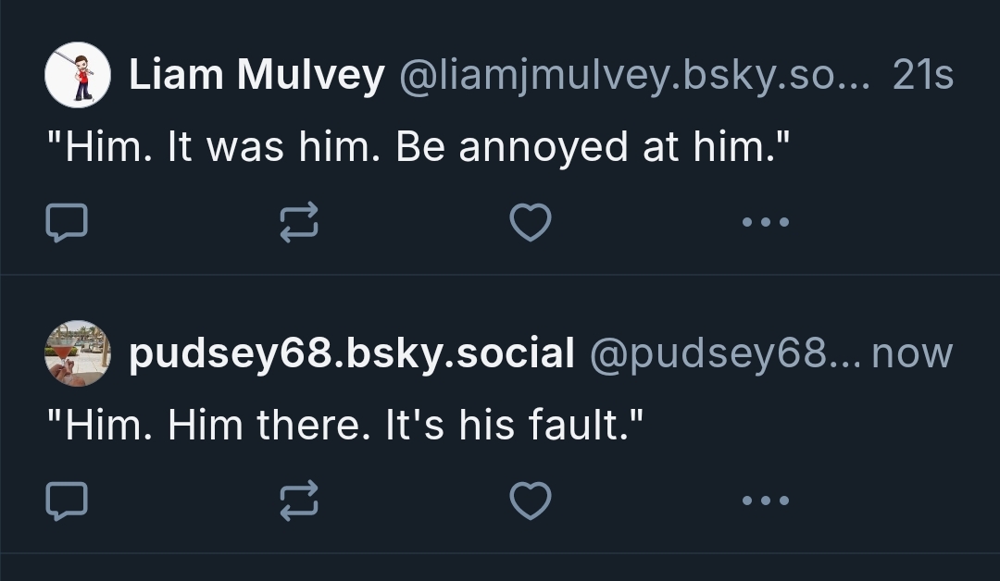Reply to Liam Mulvey's post
Image resolution: width=1000 pixels, height=581 pixels.
[67, 222]
